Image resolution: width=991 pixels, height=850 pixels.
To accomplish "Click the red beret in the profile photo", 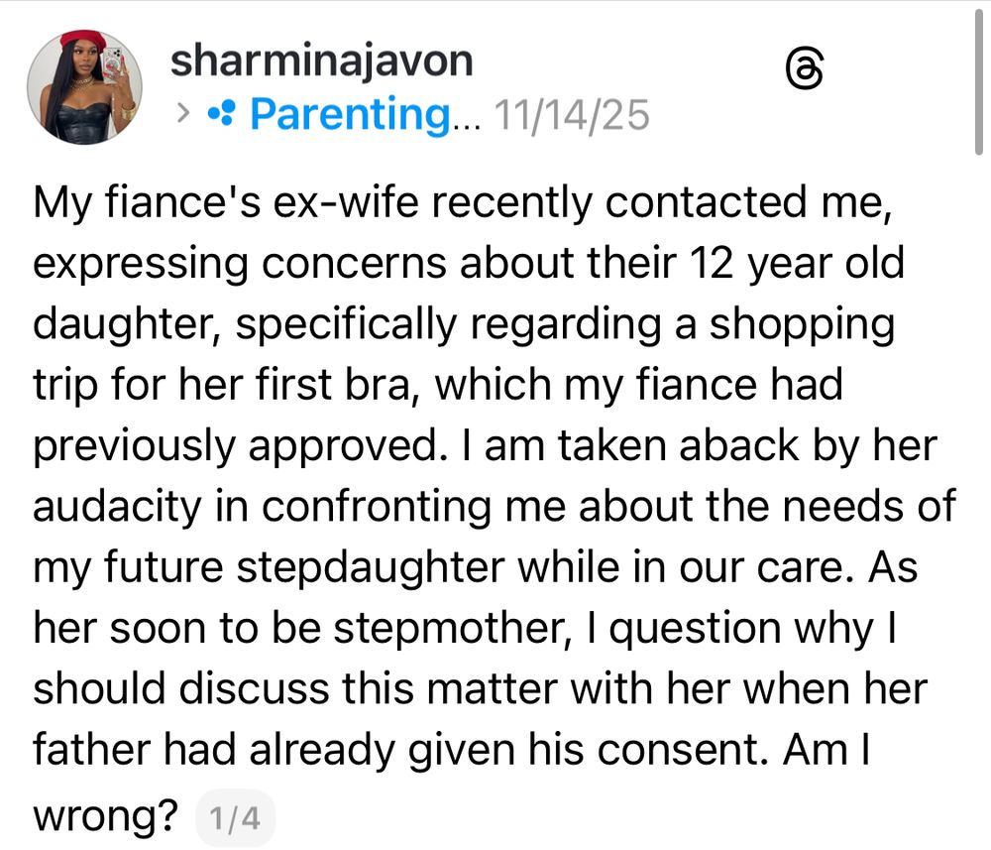I will [84, 41].
